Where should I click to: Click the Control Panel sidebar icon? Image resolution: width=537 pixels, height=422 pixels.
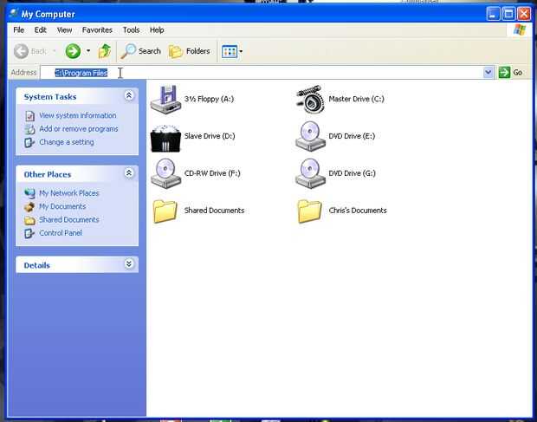29,234
